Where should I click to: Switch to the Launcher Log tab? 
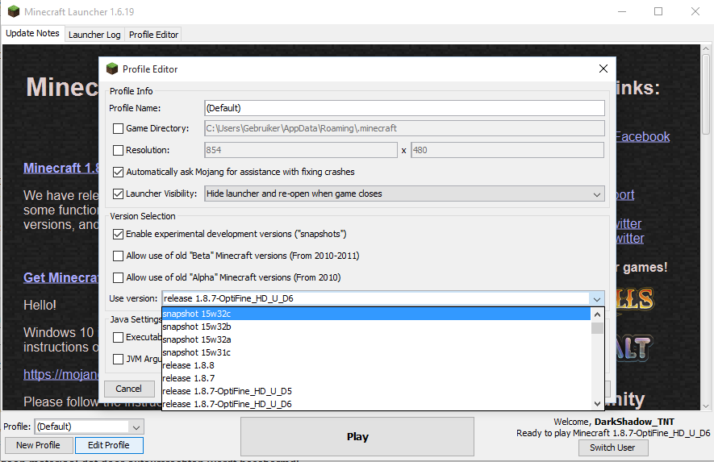(x=94, y=35)
